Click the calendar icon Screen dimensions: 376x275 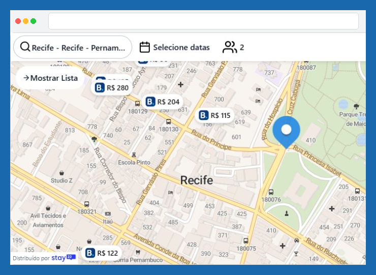145,47
